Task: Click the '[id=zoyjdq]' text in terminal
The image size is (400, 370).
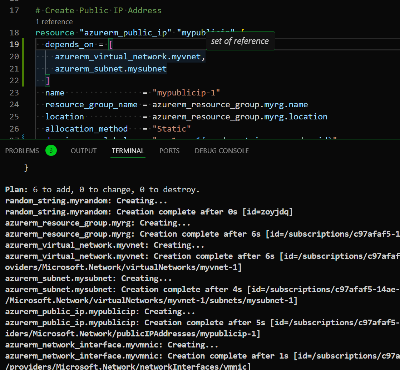Action: (267, 212)
